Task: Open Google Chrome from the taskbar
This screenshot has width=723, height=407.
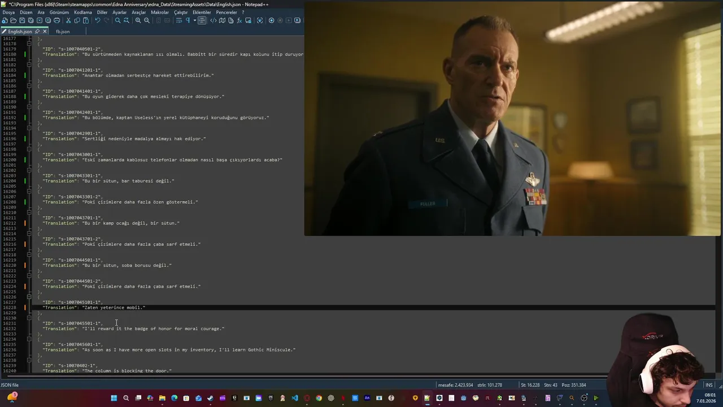Action: click(x=319, y=398)
